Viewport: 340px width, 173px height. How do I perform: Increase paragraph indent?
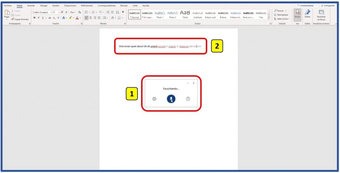(x=112, y=12)
